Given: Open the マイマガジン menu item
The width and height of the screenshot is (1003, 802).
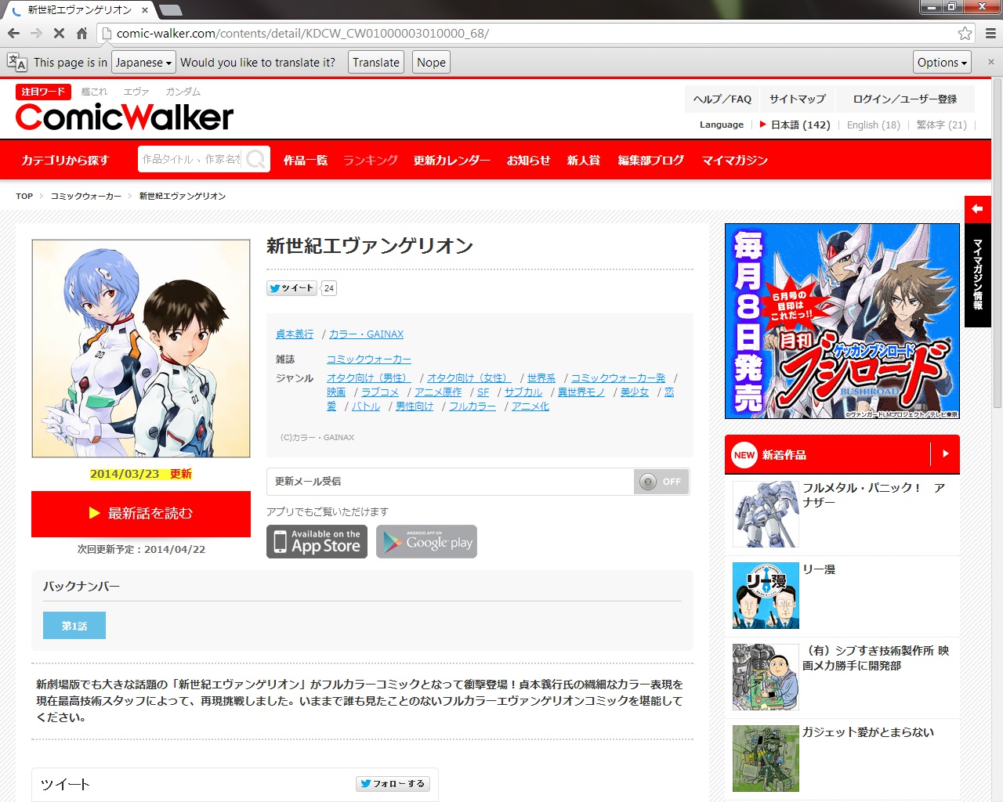Looking at the screenshot, I should tap(735, 160).
